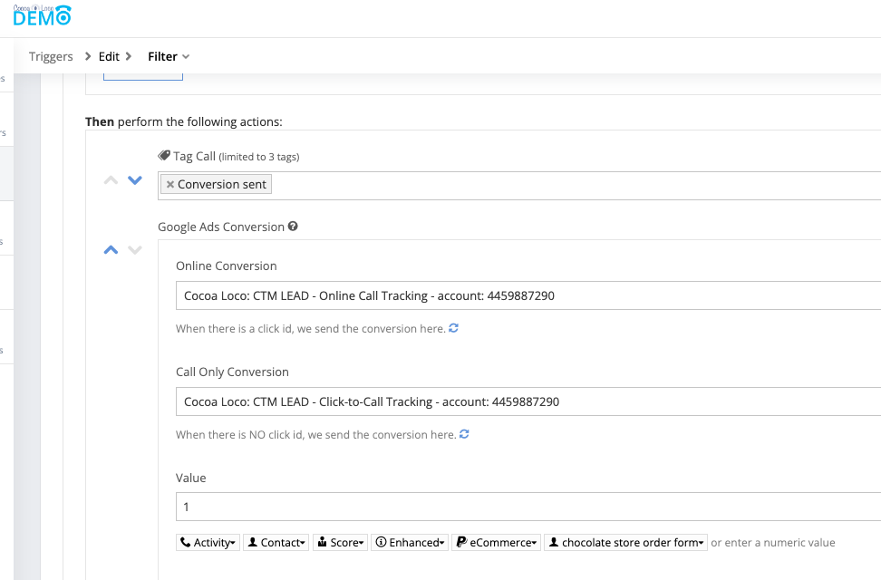881x580 pixels.
Task: Expand the Score dropdown button
Action: click(340, 543)
